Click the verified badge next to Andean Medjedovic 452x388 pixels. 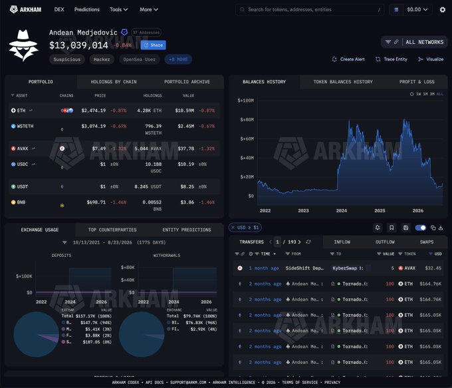coord(124,32)
